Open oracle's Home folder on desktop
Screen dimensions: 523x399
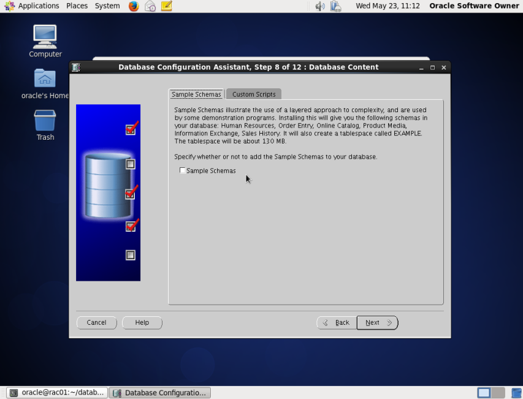[x=45, y=78]
